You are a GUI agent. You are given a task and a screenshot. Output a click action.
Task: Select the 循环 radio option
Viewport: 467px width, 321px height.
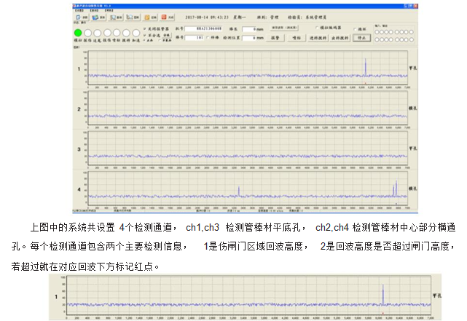click(x=355, y=29)
